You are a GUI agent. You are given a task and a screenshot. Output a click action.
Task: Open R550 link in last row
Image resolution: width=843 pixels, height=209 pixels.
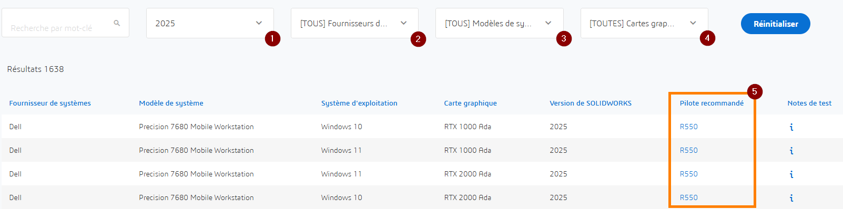688,197
